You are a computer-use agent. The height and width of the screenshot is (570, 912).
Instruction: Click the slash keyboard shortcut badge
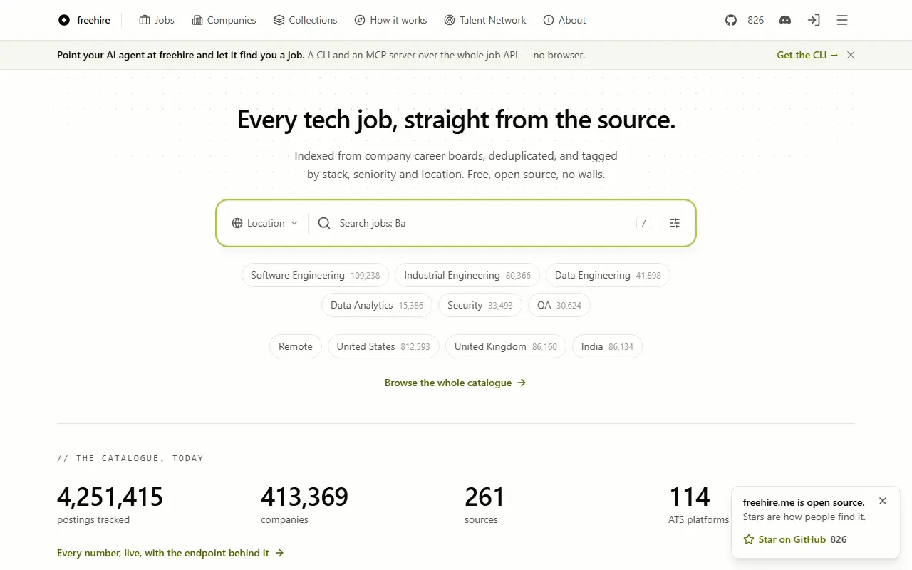coord(644,223)
